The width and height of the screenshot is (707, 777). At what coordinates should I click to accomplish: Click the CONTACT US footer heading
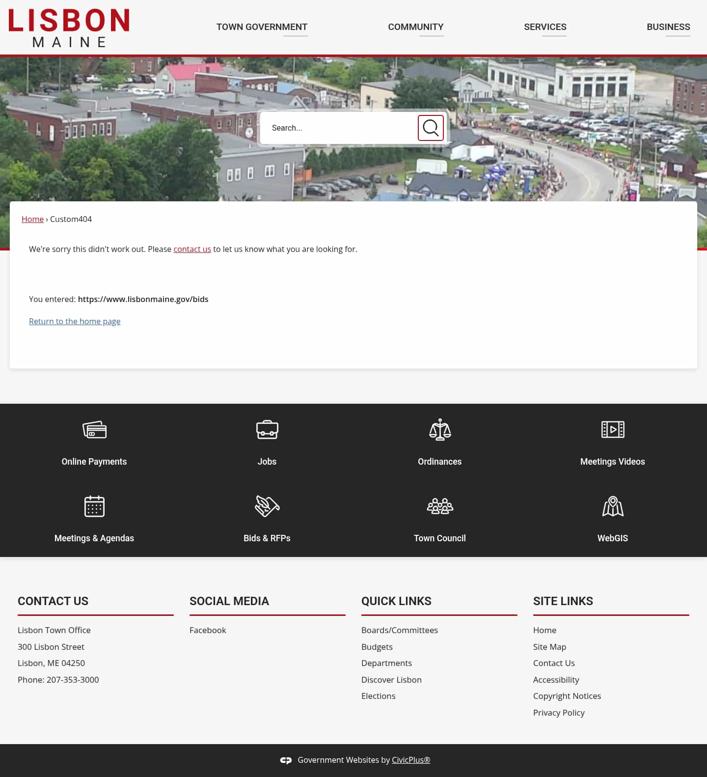[x=53, y=601]
